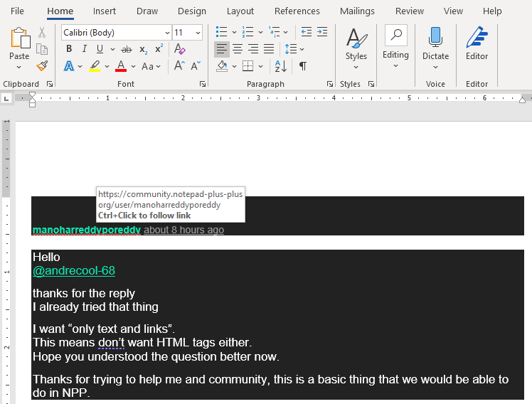The height and width of the screenshot is (404, 532).
Task: Switch to the Layout tab
Action: pyautogui.click(x=240, y=11)
